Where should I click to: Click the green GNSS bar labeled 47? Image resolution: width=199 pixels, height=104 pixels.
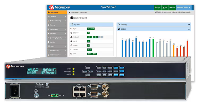click(x=153, y=48)
